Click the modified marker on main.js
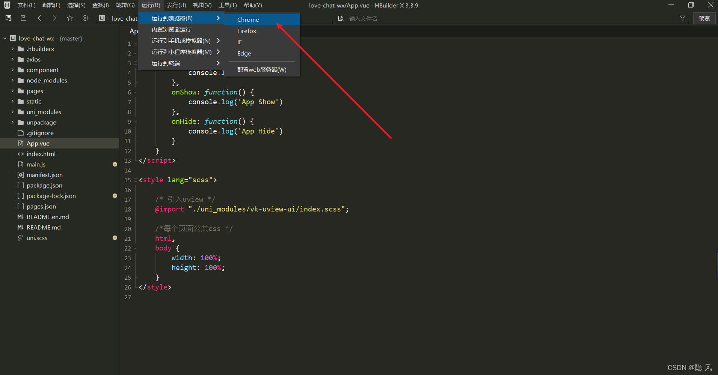This screenshot has width=718, height=375. [x=115, y=164]
